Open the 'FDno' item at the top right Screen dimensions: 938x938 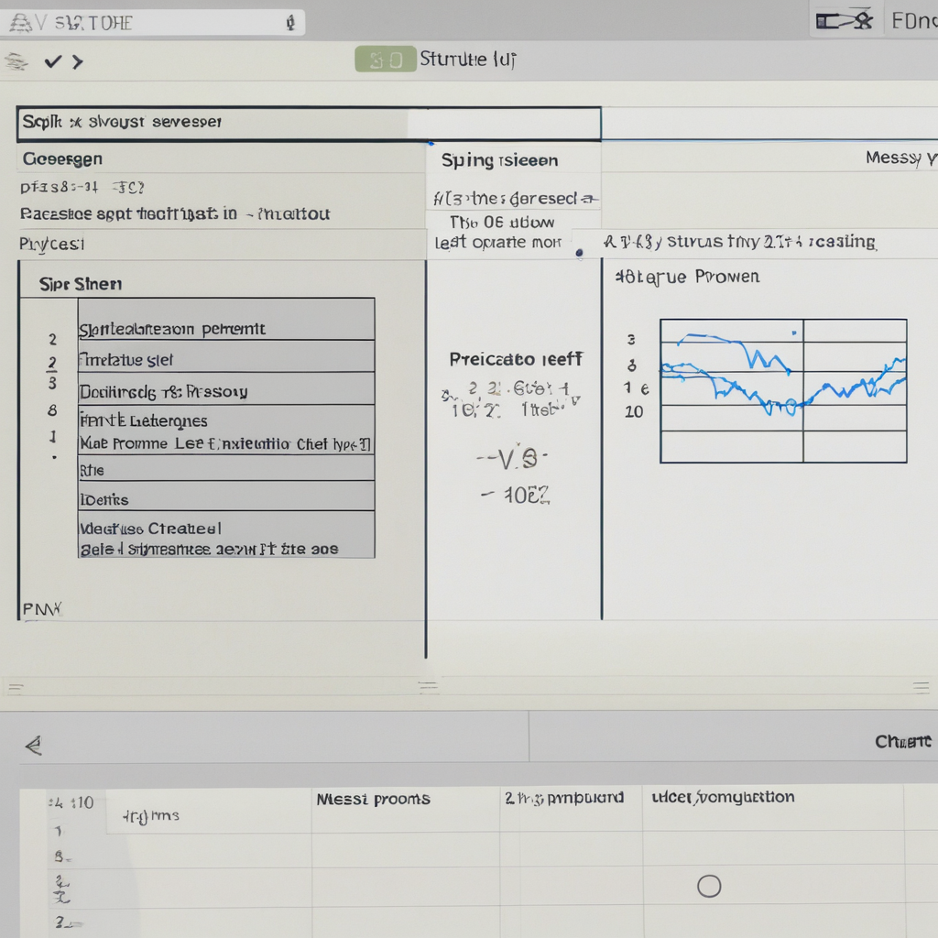(x=913, y=21)
